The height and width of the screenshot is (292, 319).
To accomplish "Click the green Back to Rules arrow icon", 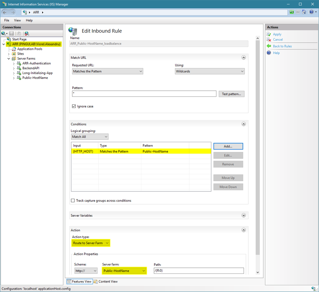I will (x=269, y=46).
